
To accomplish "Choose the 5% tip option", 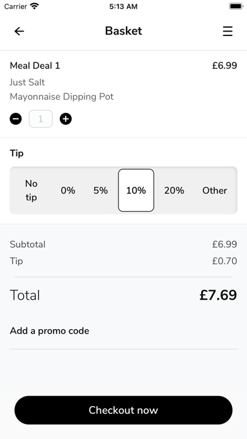I will tap(101, 190).
